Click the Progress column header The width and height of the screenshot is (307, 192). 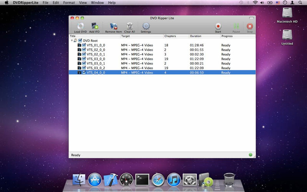click(x=238, y=36)
